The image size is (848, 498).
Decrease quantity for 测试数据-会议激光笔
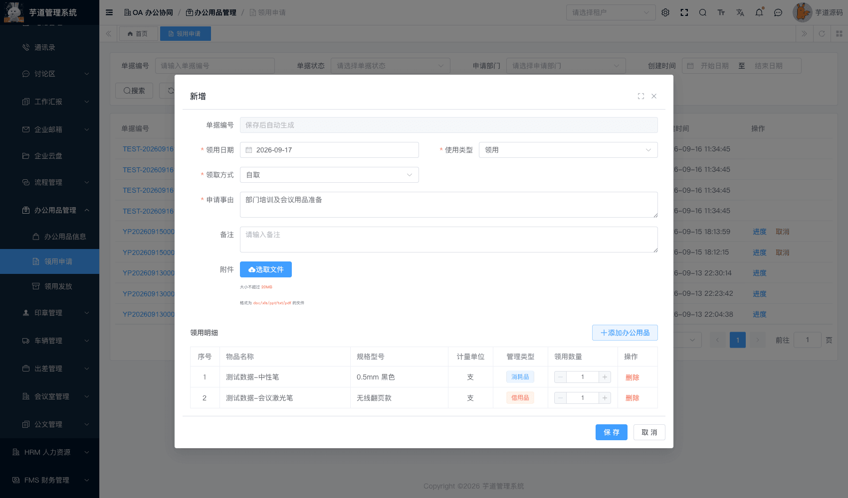pos(560,398)
